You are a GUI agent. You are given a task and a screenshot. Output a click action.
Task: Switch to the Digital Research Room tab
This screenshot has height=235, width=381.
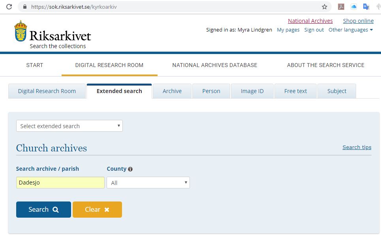tap(47, 91)
